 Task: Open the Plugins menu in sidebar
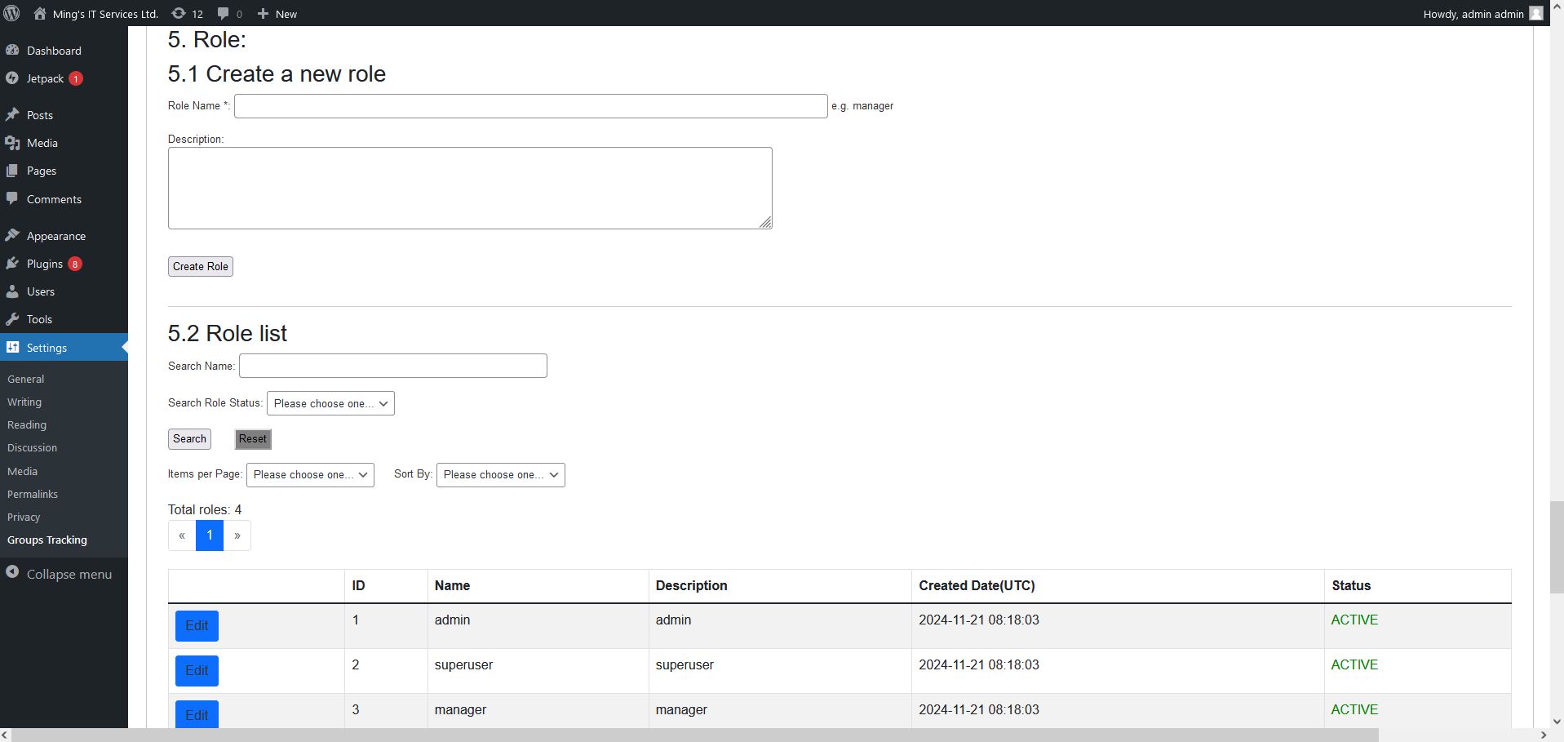coord(45,264)
